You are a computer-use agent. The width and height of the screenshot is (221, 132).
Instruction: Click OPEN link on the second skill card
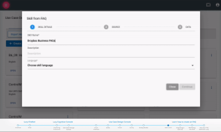(x=13, y=103)
